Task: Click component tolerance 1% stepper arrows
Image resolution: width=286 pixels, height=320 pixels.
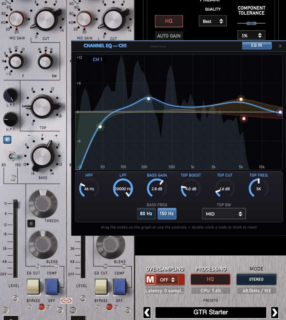Action: point(260,35)
